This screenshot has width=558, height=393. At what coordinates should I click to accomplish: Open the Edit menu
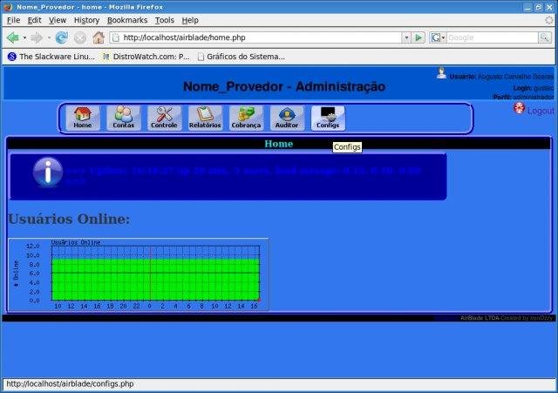tap(35, 20)
